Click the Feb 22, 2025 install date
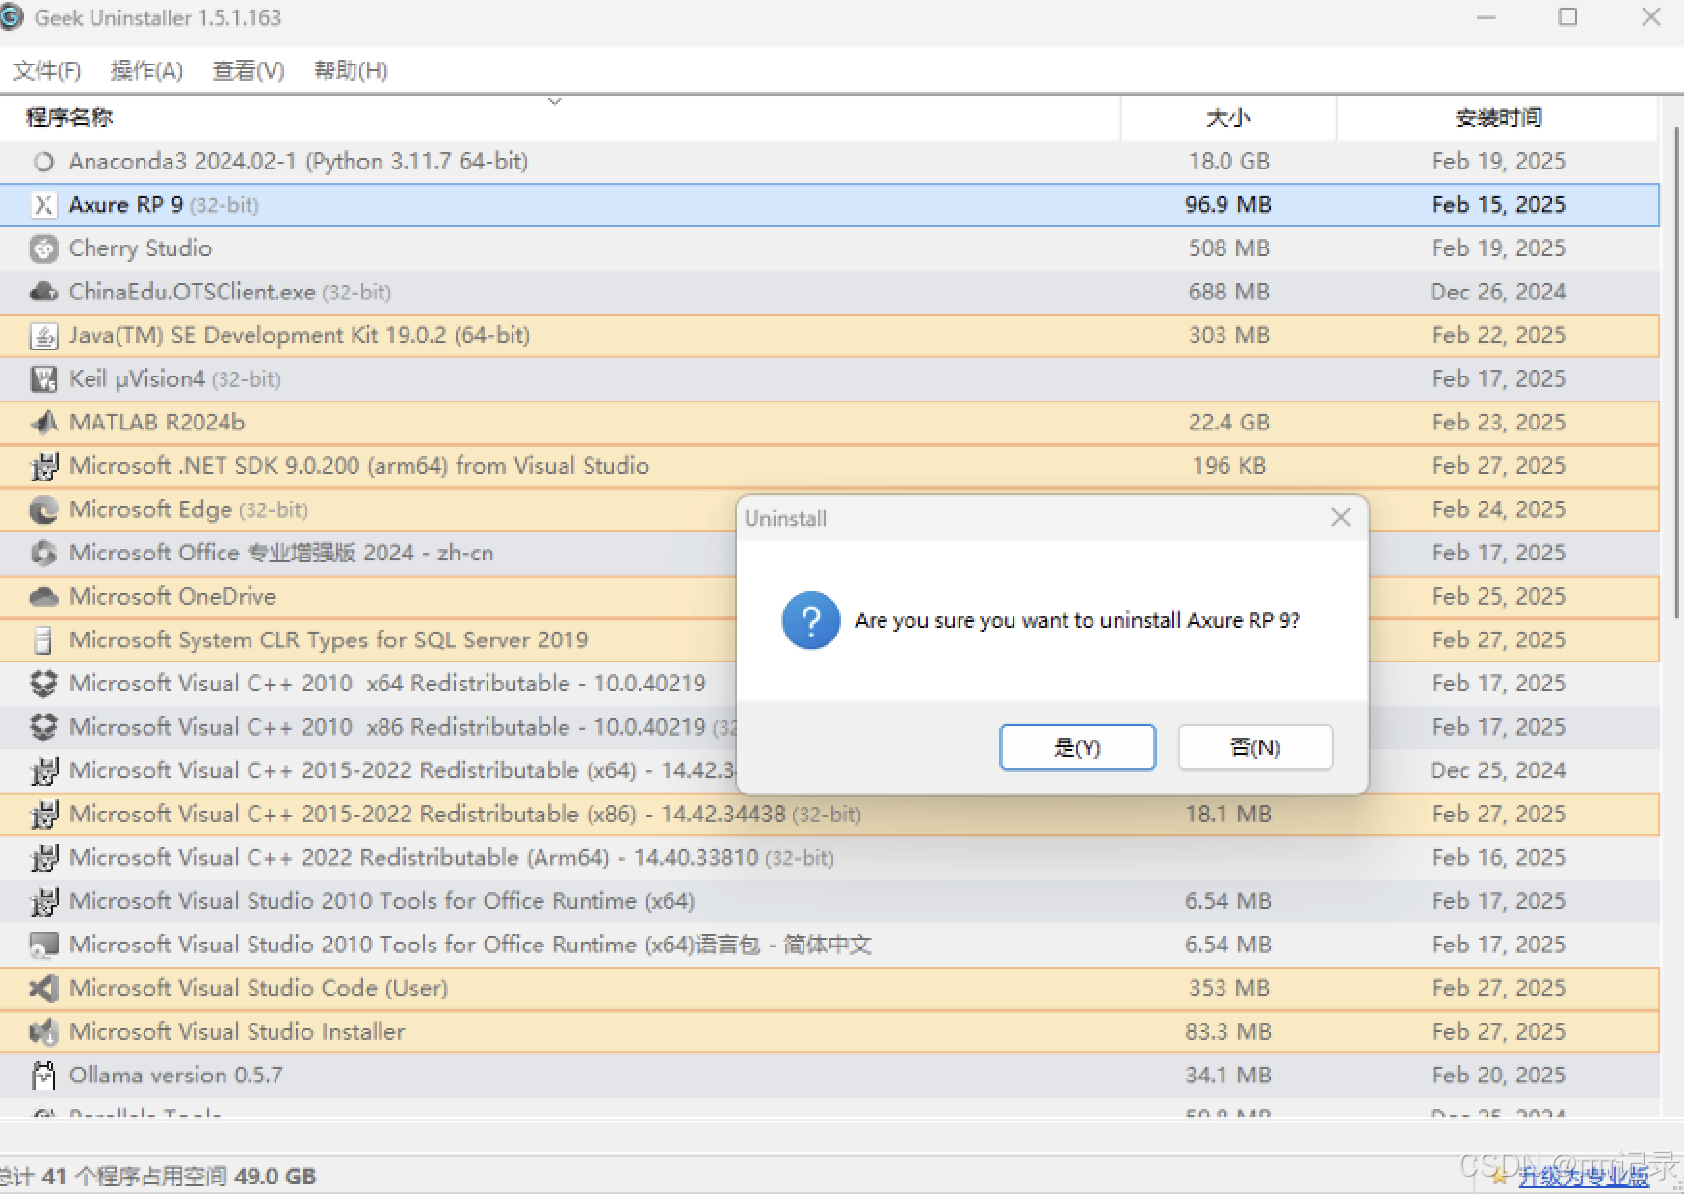This screenshot has height=1194, width=1684. pyautogui.click(x=1498, y=335)
